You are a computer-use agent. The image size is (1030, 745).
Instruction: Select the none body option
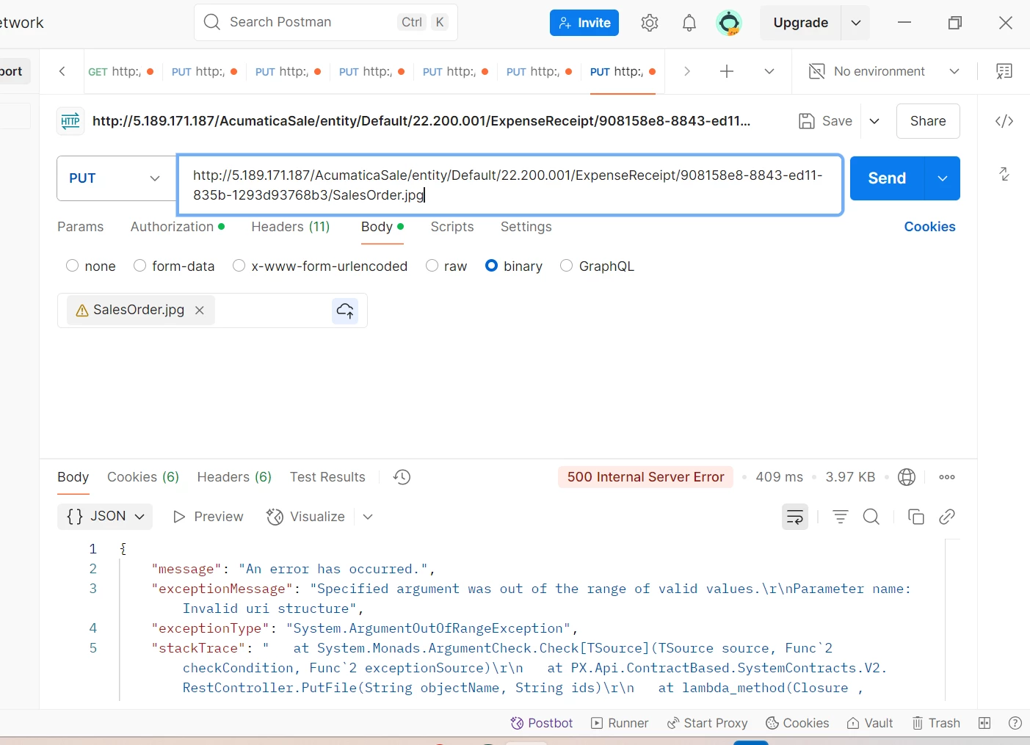click(x=72, y=266)
